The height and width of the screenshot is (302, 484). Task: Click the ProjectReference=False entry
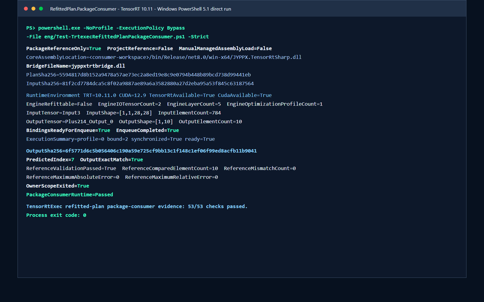click(x=140, y=49)
